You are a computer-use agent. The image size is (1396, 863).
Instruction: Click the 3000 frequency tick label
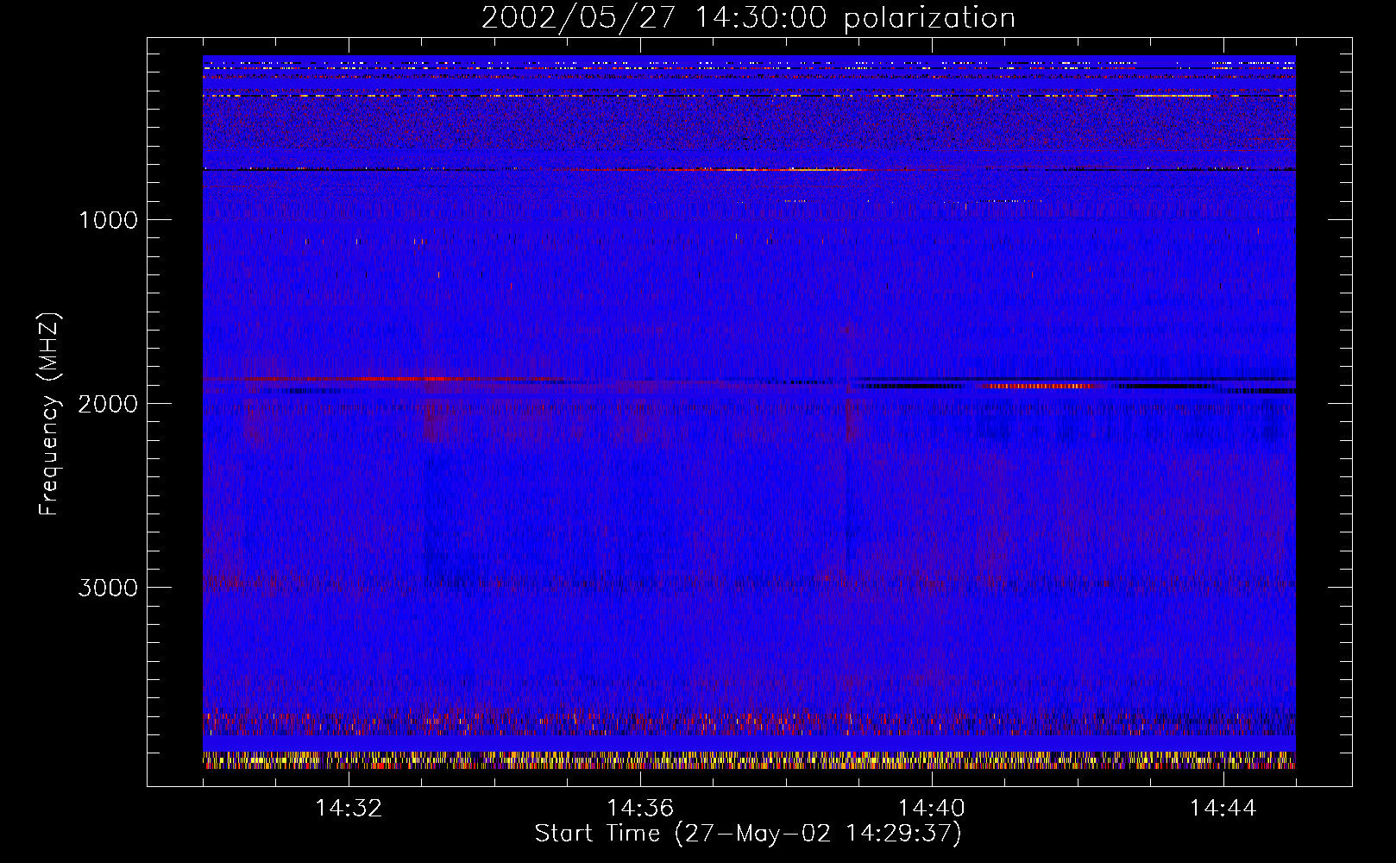(x=108, y=588)
